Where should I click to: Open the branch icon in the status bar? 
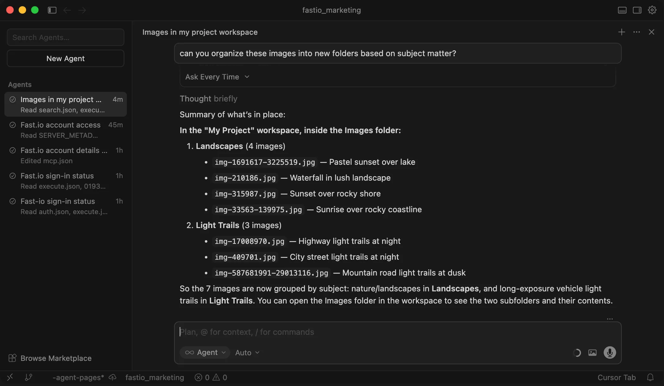[x=29, y=377]
